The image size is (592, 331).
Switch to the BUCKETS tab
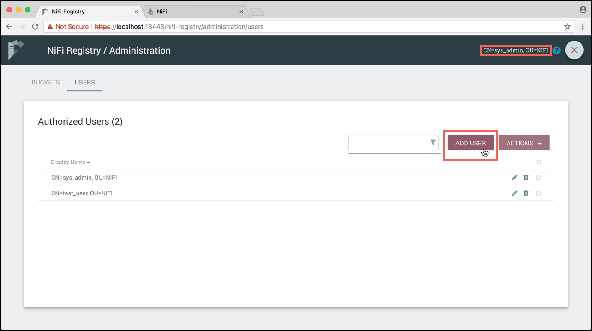[x=45, y=82]
